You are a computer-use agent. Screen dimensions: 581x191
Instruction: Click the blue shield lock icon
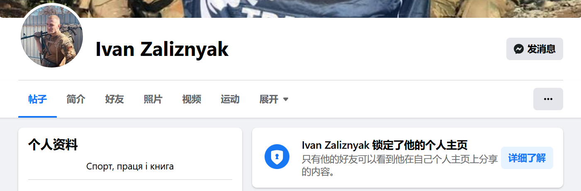277,157
